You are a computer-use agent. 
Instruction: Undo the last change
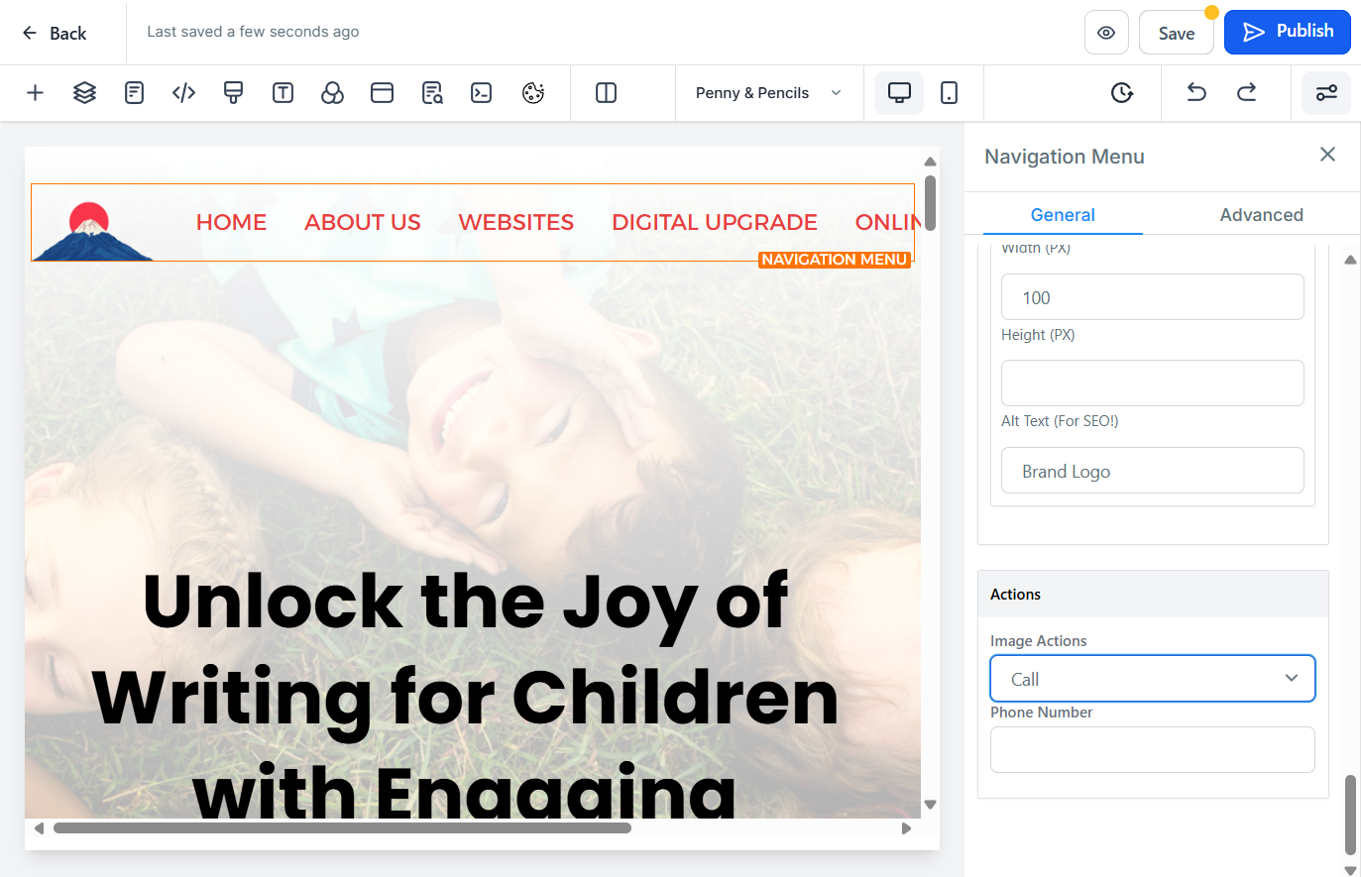coord(1196,93)
